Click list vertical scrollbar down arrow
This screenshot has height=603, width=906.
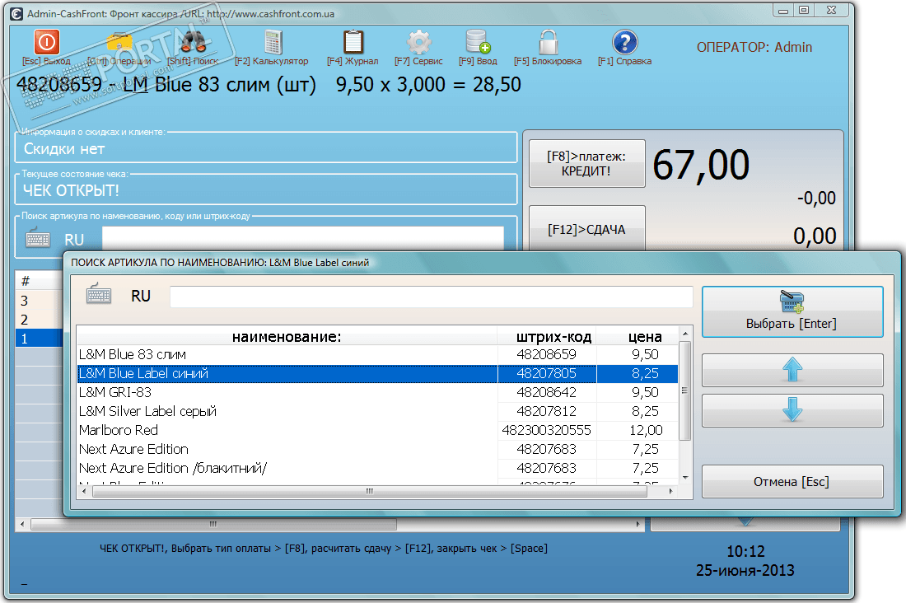pyautogui.click(x=685, y=478)
